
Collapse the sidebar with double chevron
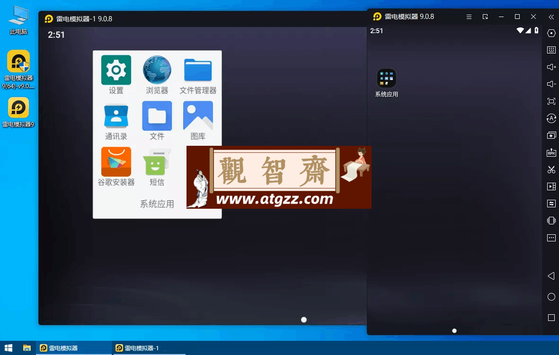[551, 17]
